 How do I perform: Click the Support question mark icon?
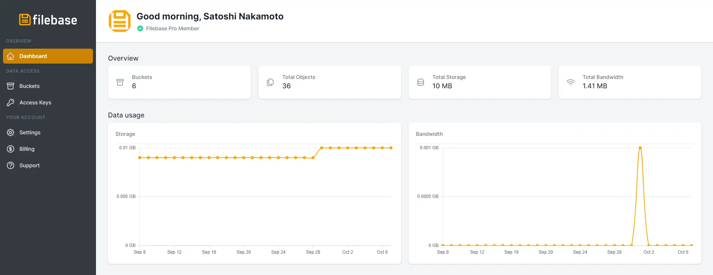pos(10,165)
